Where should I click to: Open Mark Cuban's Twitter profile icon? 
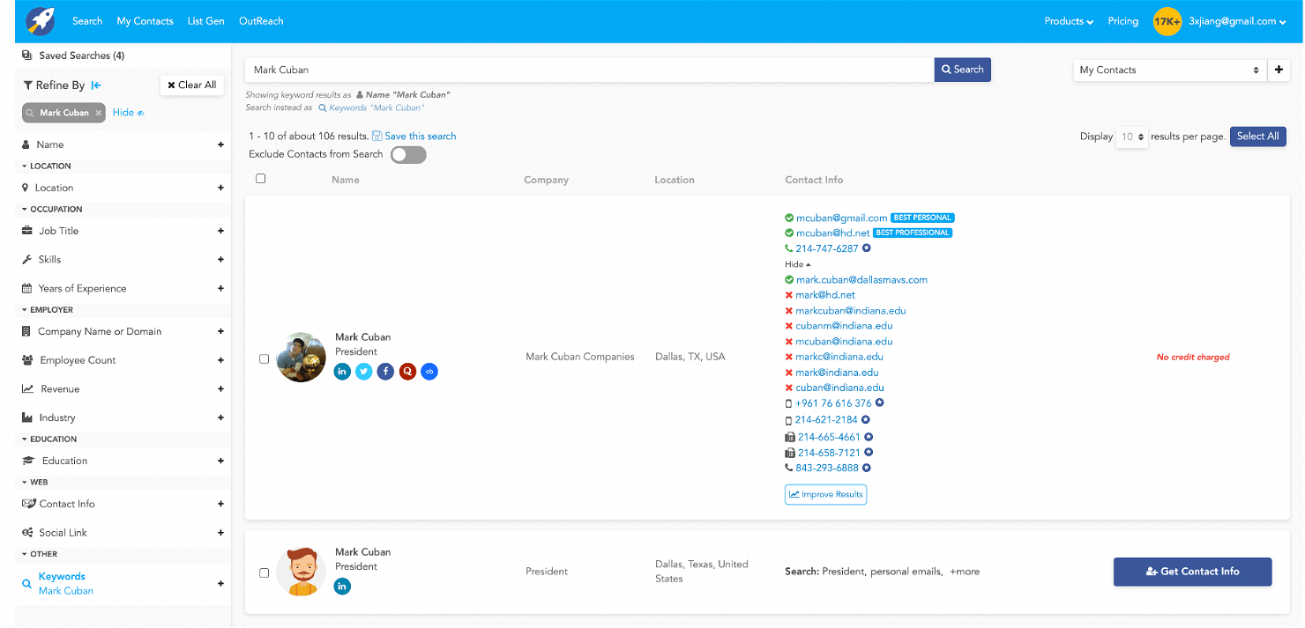point(364,372)
